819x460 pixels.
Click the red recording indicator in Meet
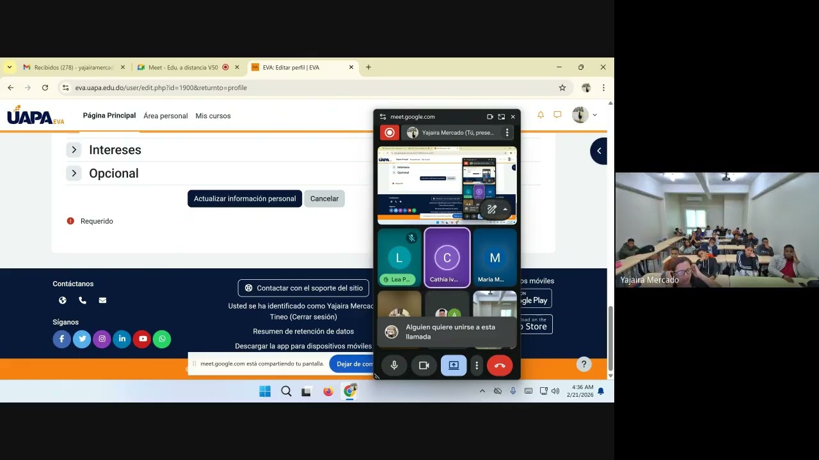point(390,132)
